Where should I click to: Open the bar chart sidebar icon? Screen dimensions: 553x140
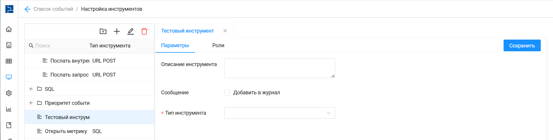click(9, 109)
